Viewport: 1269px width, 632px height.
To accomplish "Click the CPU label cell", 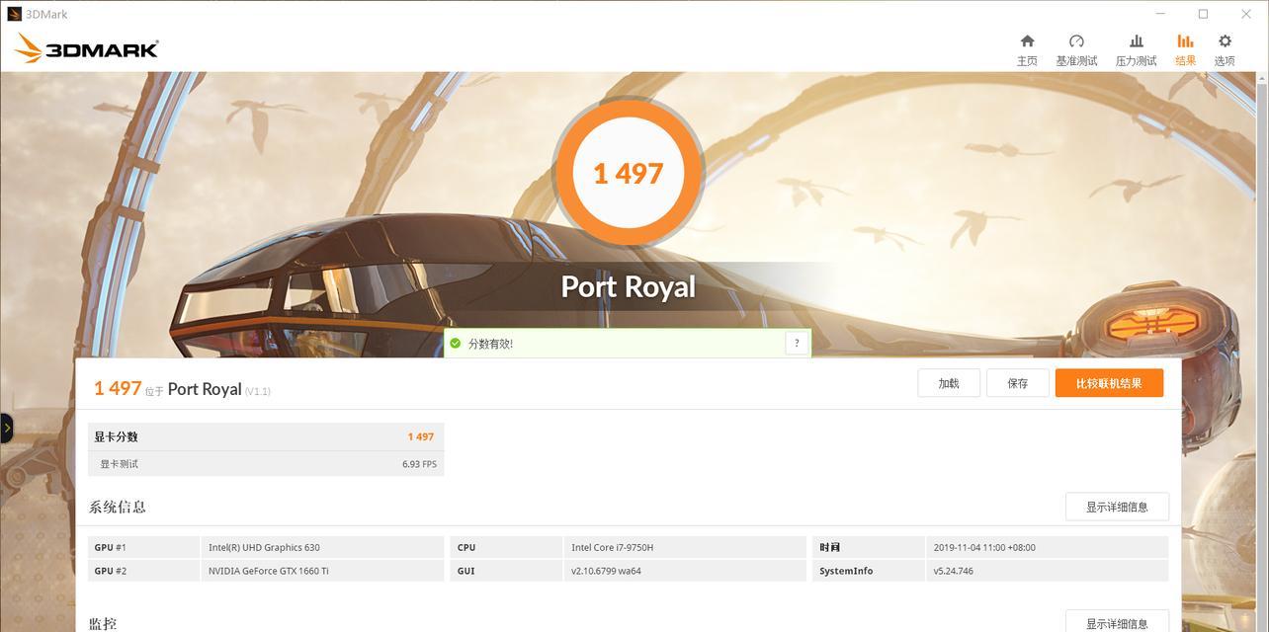I will tap(506, 547).
